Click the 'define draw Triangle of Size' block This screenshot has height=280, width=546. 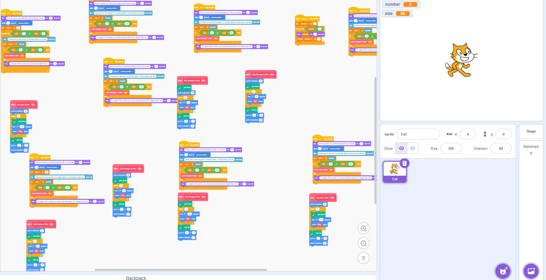tap(193, 196)
